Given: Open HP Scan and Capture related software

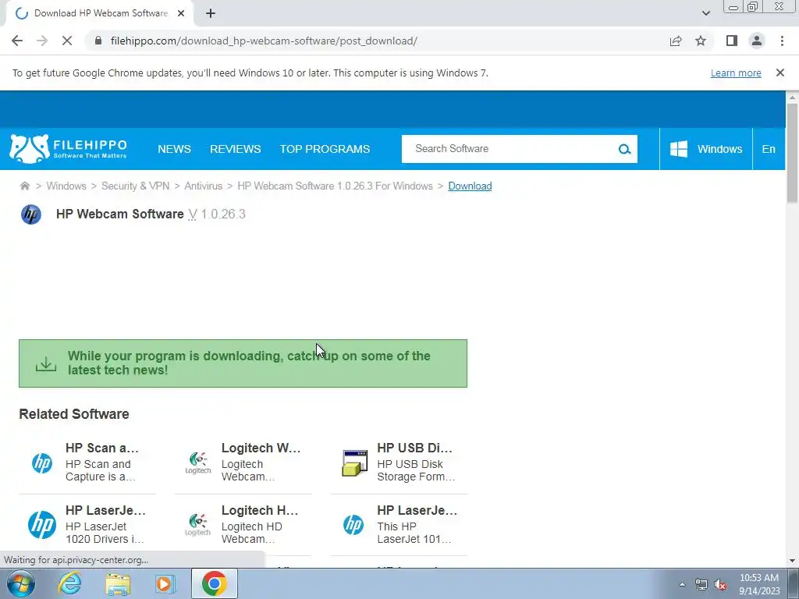Looking at the screenshot, I should (x=102, y=448).
